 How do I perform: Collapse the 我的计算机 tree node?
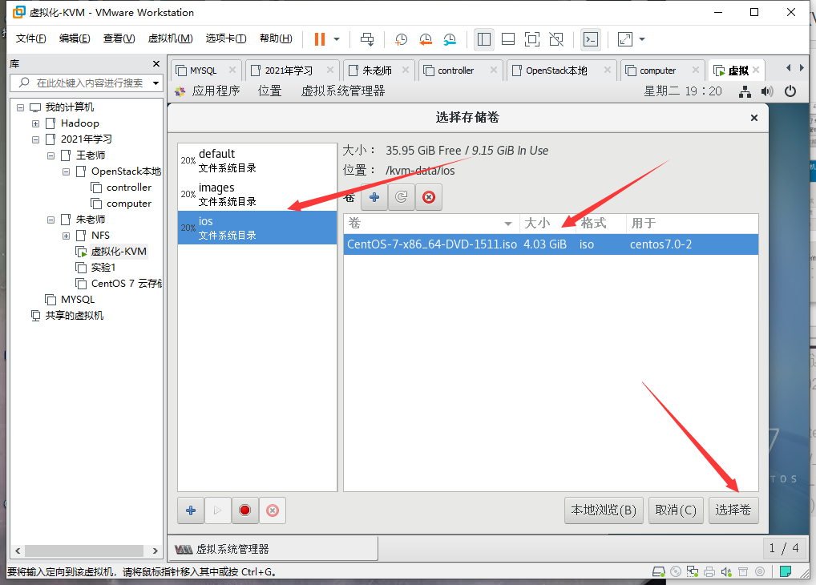point(20,107)
